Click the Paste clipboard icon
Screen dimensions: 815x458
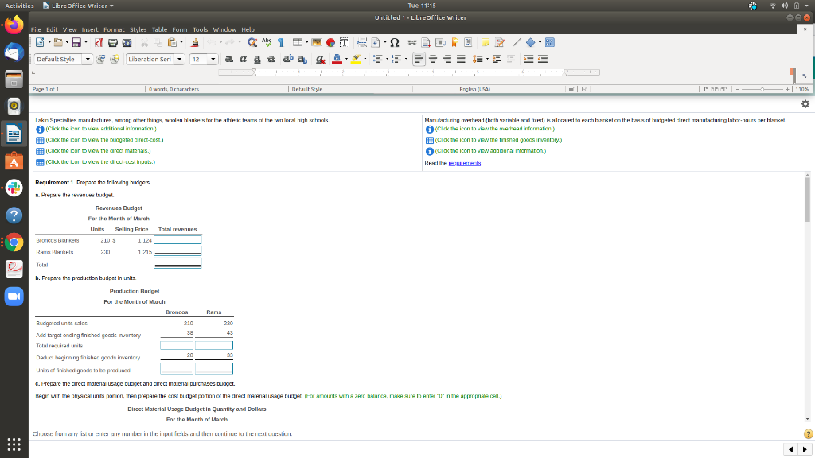(172, 43)
